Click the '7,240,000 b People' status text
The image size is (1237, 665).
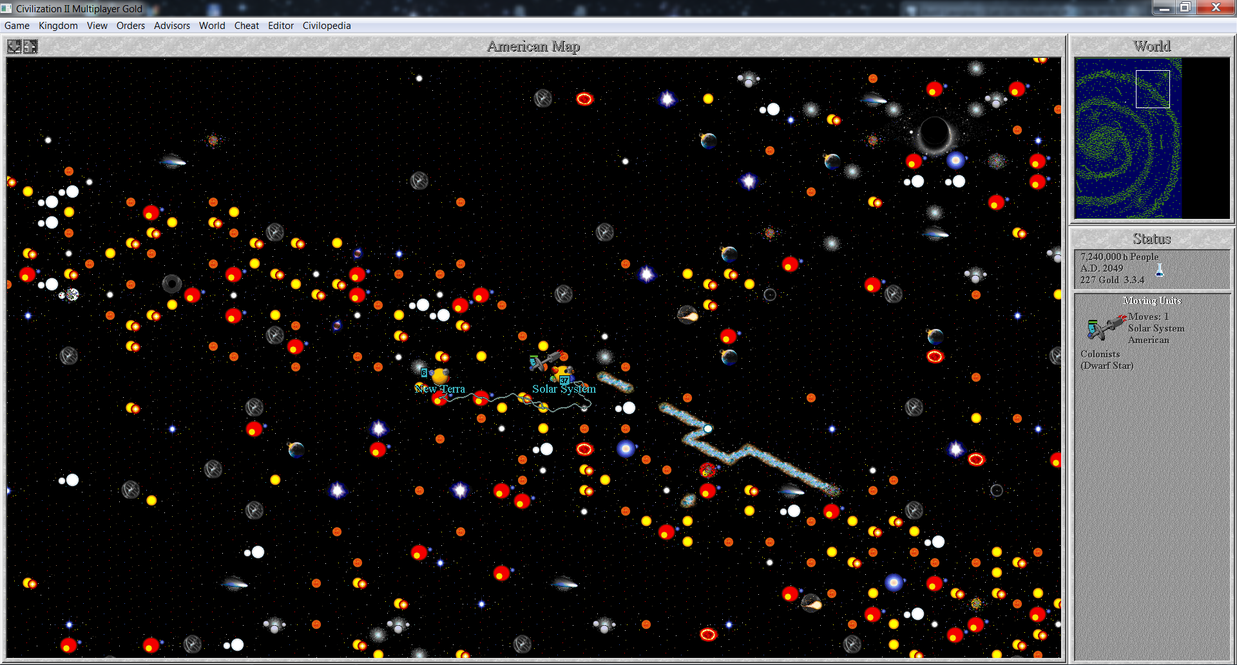(x=1119, y=257)
